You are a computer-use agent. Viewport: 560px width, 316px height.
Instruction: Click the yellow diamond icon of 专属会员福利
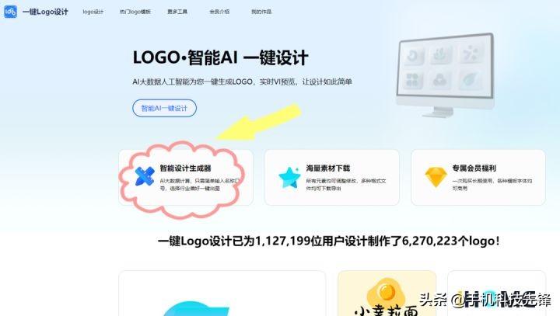coord(436,177)
